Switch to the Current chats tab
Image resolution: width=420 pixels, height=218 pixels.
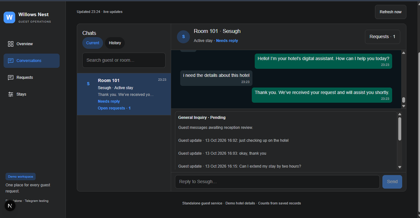pyautogui.click(x=93, y=43)
